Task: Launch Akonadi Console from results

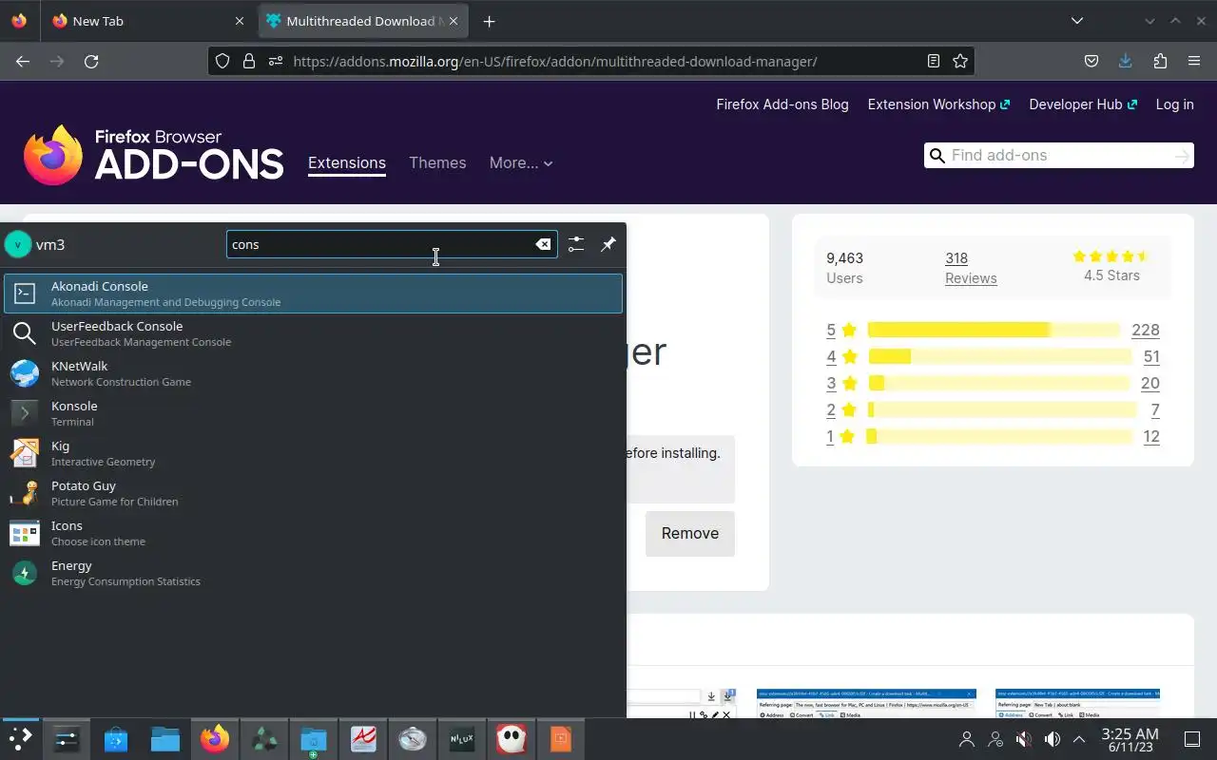Action: click(x=313, y=294)
